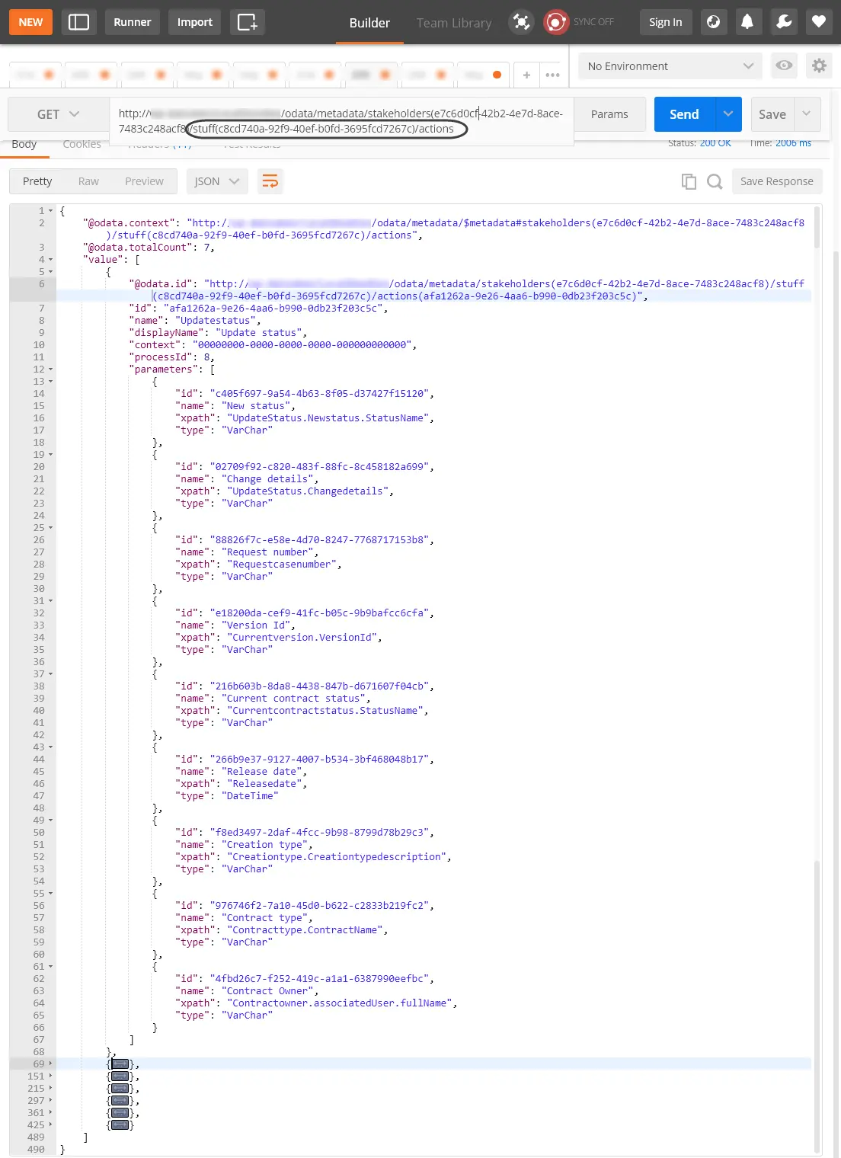Image resolution: width=841 pixels, height=1158 pixels.
Task: Open notifications bell icon
Action: pyautogui.click(x=747, y=22)
